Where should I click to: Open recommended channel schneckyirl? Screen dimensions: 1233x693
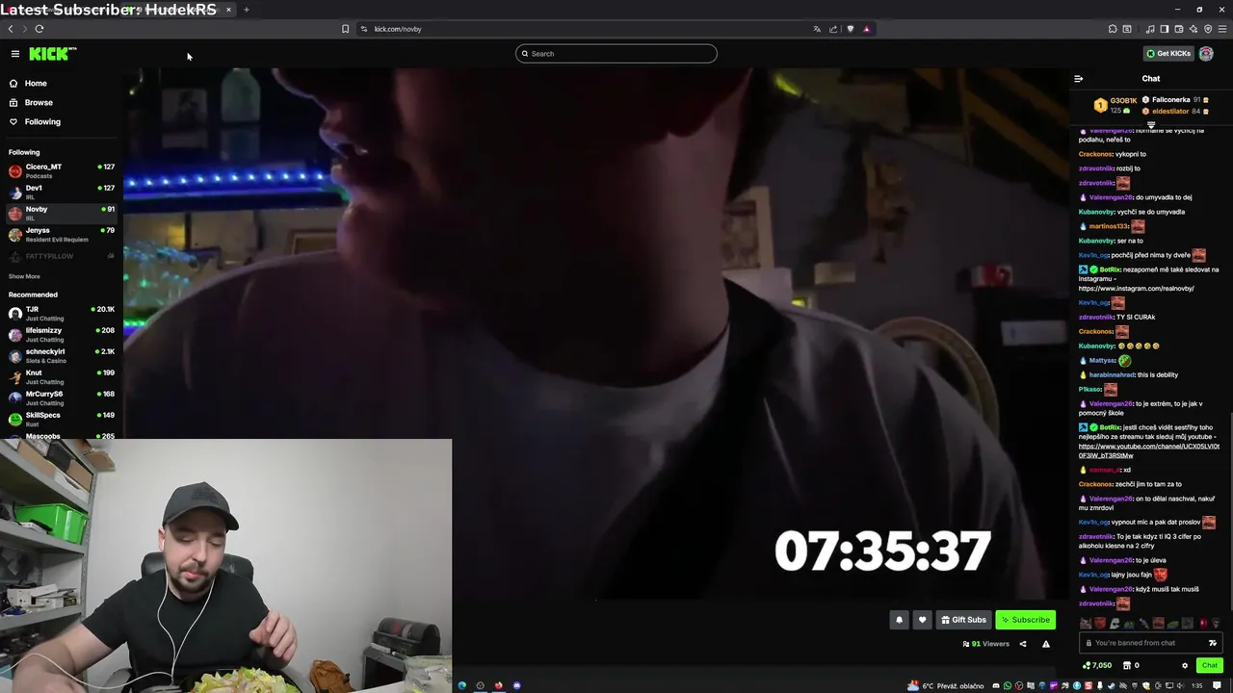click(62, 356)
